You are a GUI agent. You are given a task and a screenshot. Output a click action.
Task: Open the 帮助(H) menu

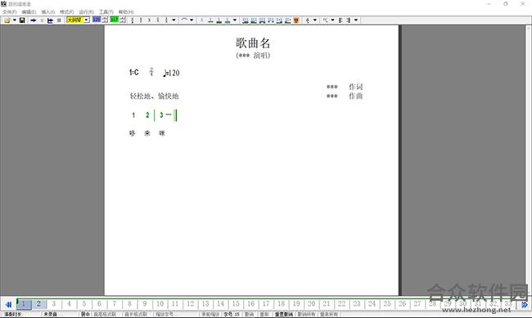[x=126, y=12]
